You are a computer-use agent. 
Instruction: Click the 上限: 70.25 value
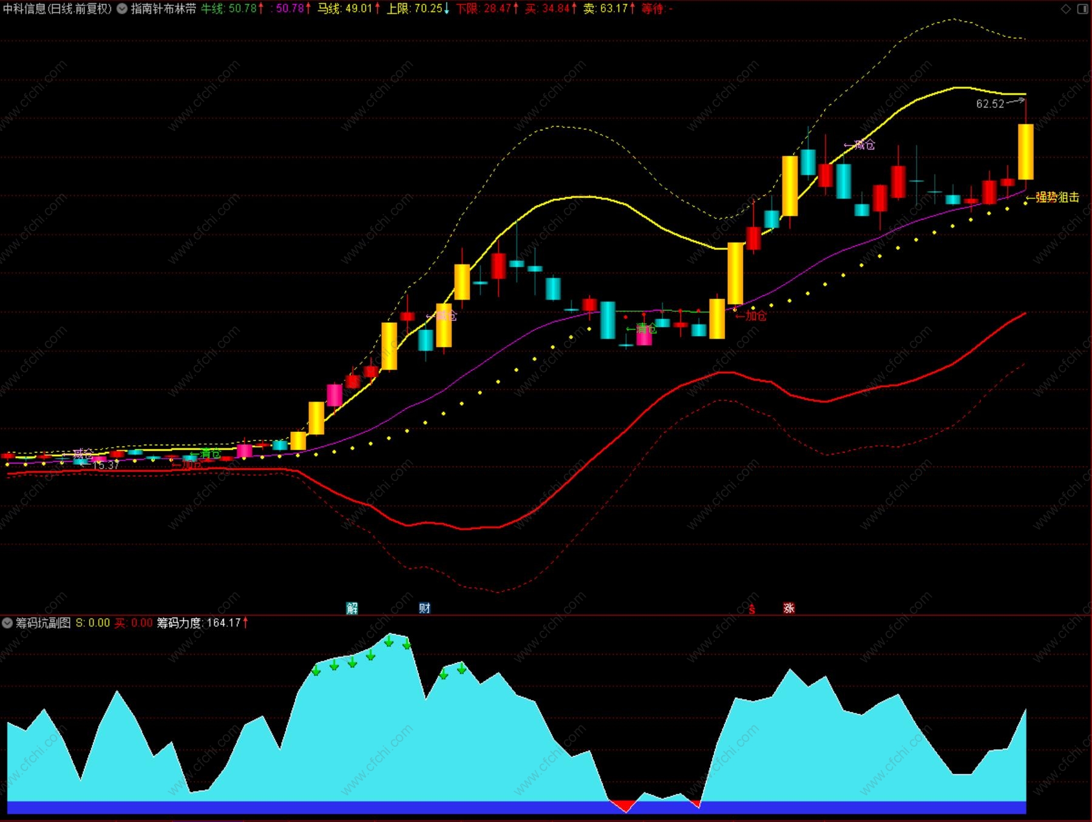[x=418, y=8]
